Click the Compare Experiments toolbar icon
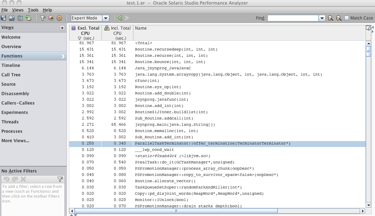This screenshot has width=375, height=216. coord(20,18)
